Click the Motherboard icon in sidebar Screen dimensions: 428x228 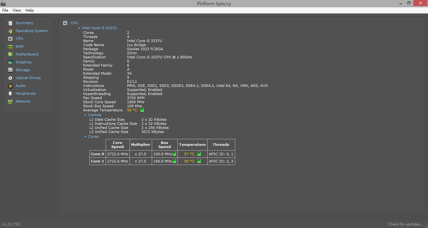click(x=10, y=54)
